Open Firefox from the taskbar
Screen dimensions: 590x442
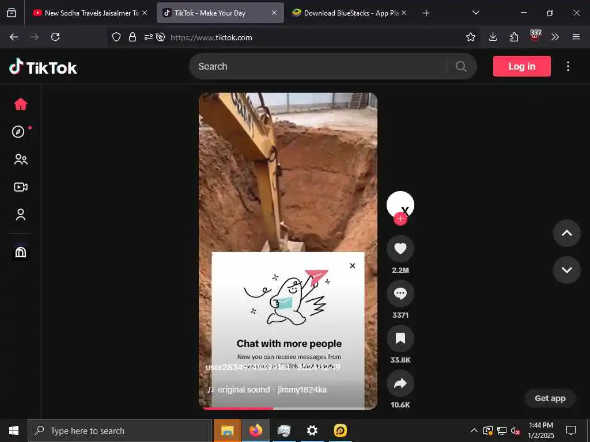pos(255,430)
